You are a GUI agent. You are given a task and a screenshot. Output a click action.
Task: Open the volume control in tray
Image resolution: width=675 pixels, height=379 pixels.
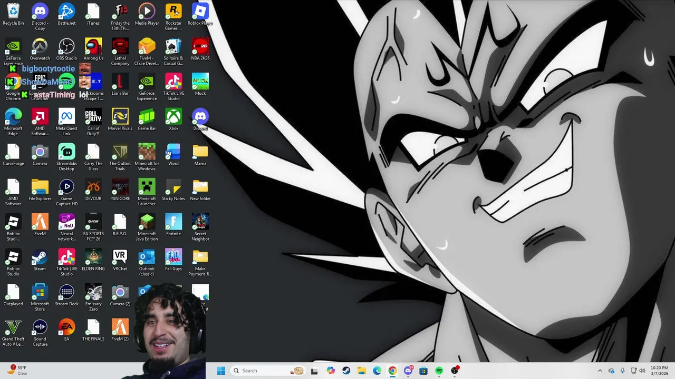642,371
